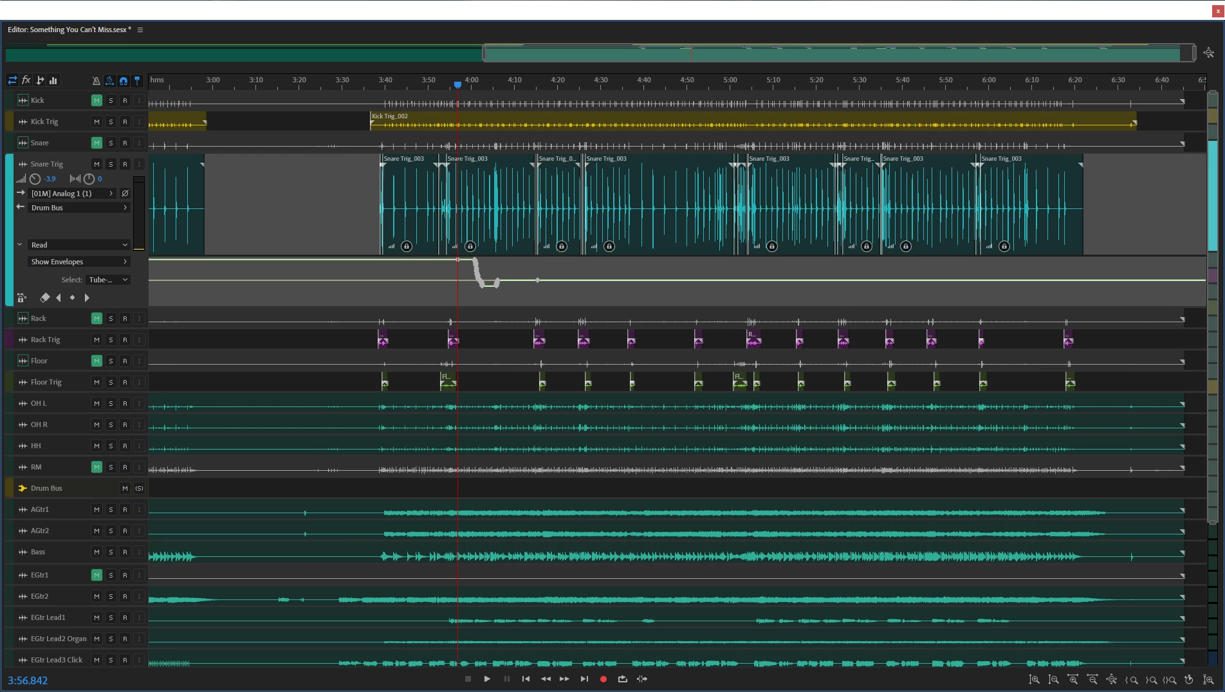The image size is (1225, 692).
Task: Zoom in amplitude vertically
Action: [1035, 680]
